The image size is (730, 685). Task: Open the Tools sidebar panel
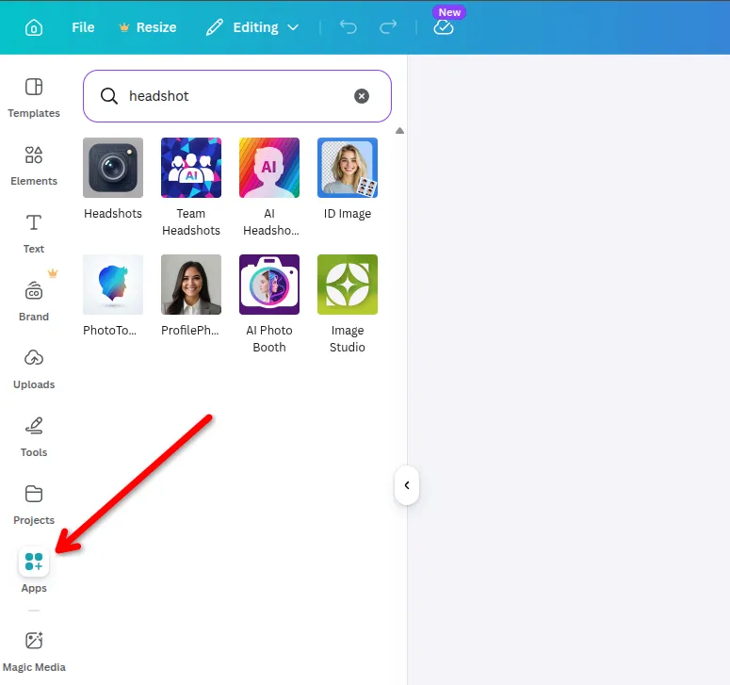tap(34, 437)
